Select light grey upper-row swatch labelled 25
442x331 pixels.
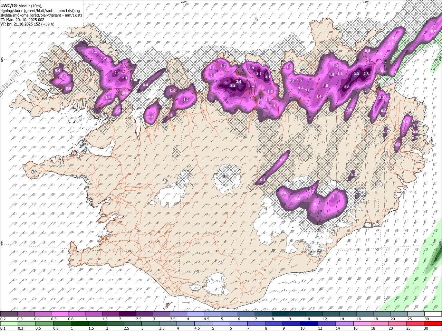click(416, 314)
